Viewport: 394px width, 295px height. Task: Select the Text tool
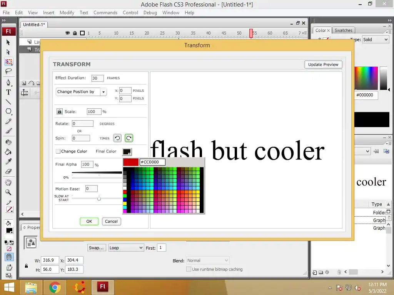[8, 92]
